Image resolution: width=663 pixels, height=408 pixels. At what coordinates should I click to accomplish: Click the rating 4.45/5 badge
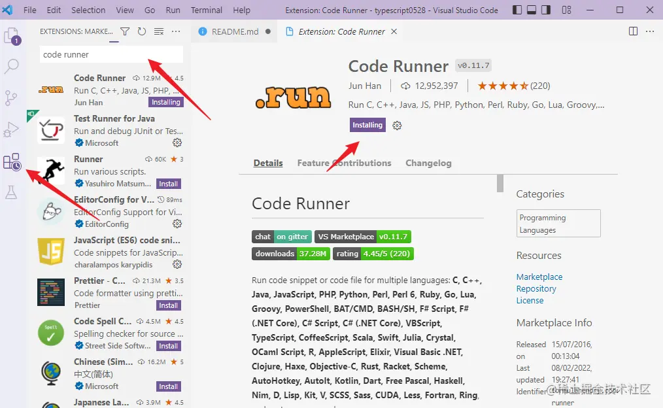373,254
